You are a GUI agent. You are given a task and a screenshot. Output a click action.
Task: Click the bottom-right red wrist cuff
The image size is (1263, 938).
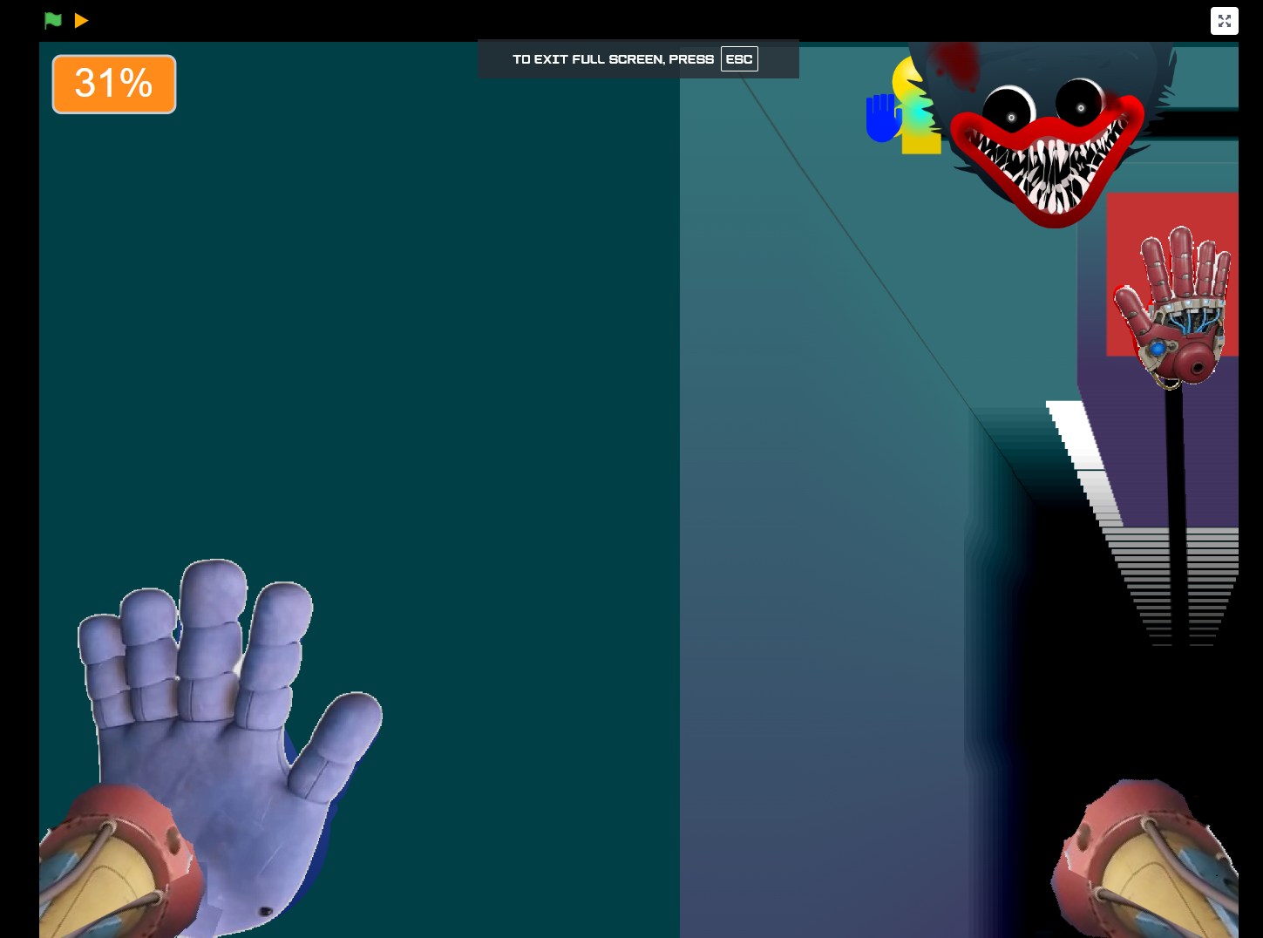(x=1146, y=861)
